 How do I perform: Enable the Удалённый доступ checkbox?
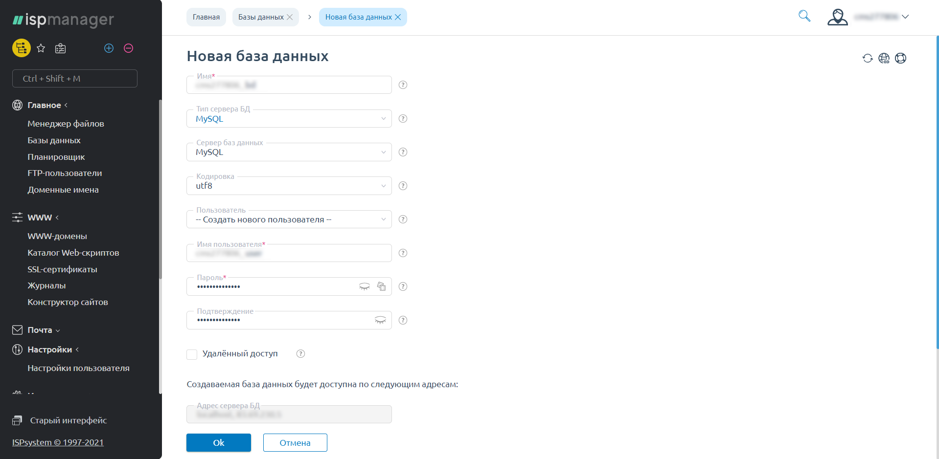click(x=192, y=354)
